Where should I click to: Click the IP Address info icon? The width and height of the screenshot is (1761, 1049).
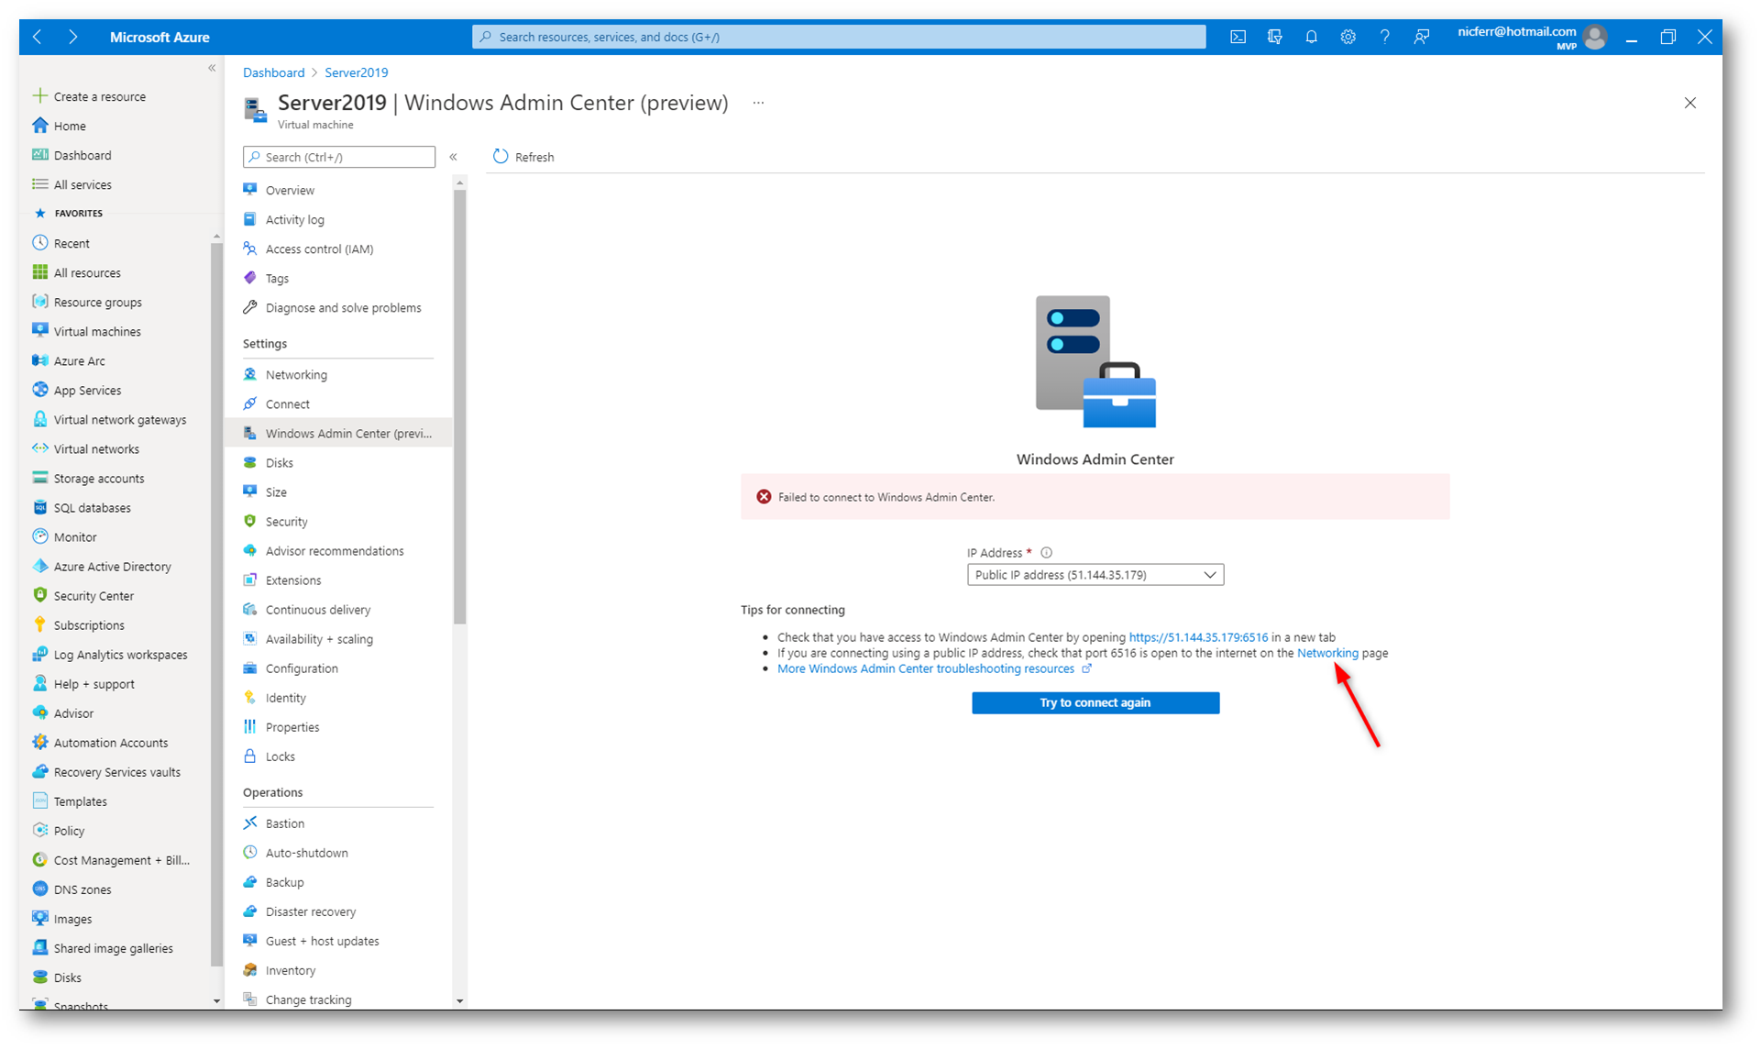pos(1046,552)
